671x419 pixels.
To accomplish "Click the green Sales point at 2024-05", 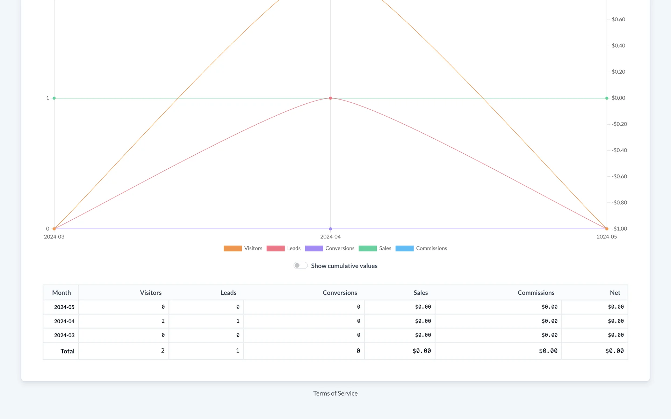I will point(607,98).
